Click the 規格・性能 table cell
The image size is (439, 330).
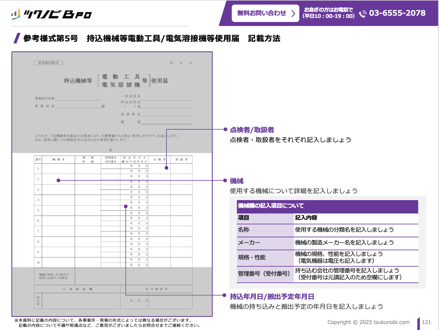coord(265,257)
